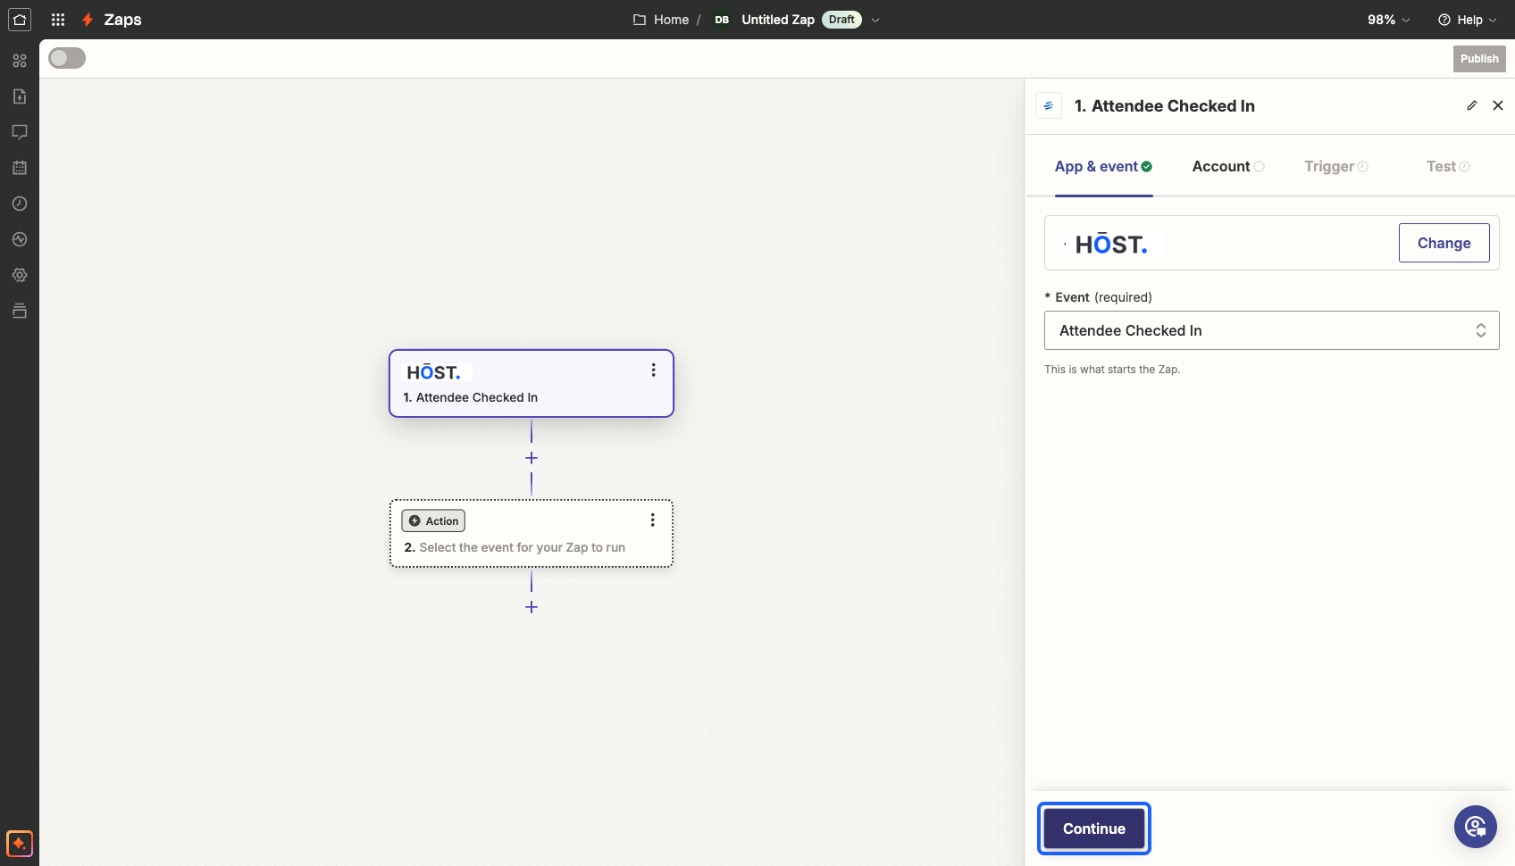The width and height of the screenshot is (1515, 866).
Task: Click Change to pick another app
Action: [1444, 243]
